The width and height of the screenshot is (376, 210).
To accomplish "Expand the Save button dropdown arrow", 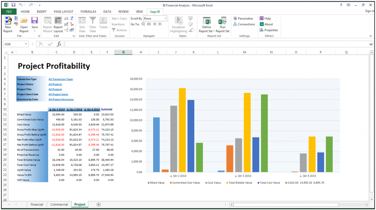I will [35, 31].
